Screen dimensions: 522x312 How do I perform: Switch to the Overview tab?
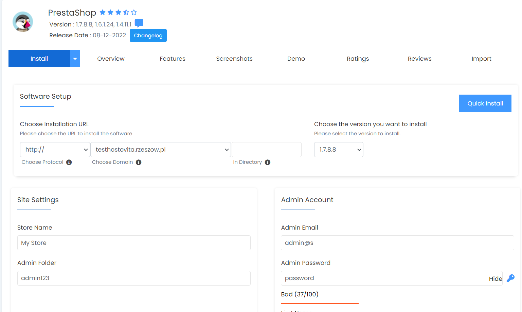(111, 59)
